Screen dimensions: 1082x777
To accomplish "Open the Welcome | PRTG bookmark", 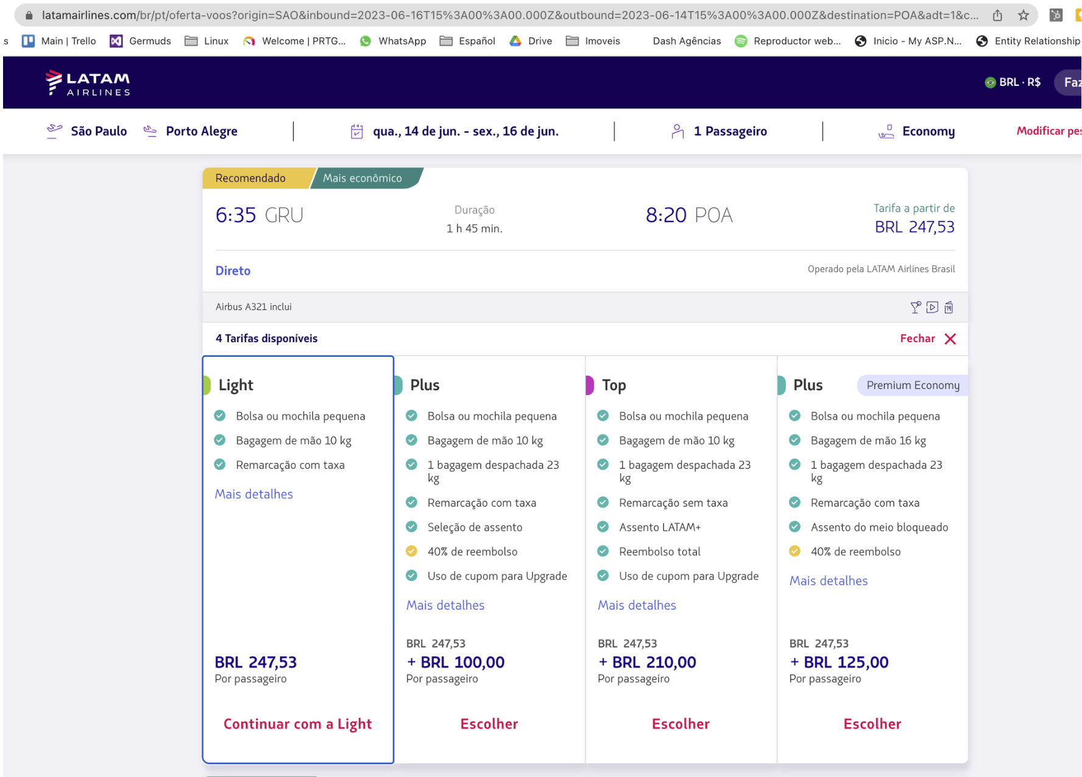I will coord(294,41).
